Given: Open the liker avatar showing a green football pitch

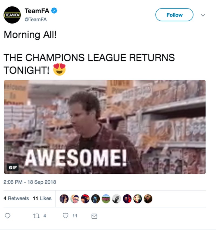Looking at the screenshot, I should (x=106, y=199).
